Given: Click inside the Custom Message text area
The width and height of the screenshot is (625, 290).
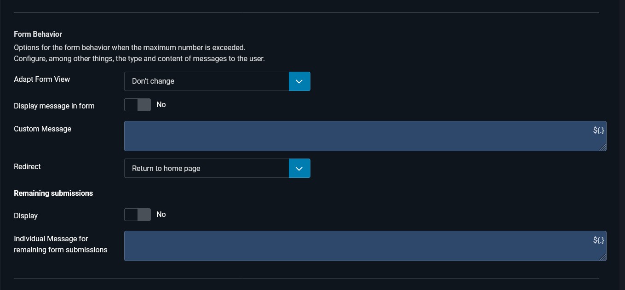Looking at the screenshot, I should (x=322, y=136).
